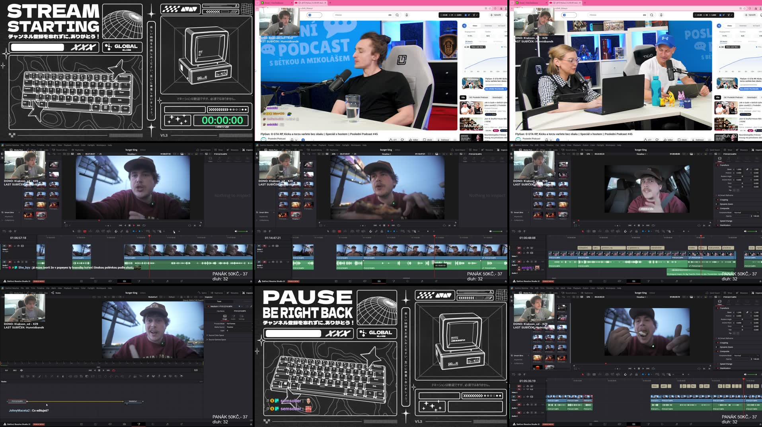The height and width of the screenshot is (427, 762).
Task: Click Zoom X field in the car-interior frame
Action: click(739, 169)
